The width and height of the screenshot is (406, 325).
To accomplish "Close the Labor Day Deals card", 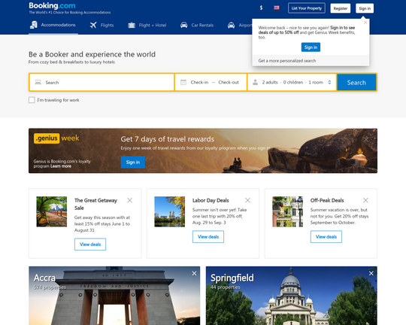I will [x=247, y=200].
